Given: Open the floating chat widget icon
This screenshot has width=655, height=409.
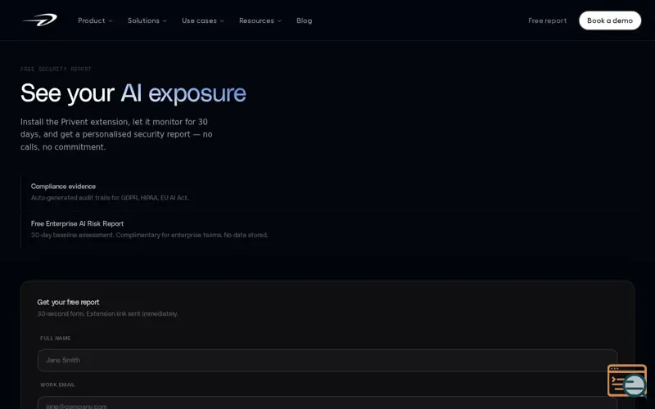Looking at the screenshot, I should click(x=627, y=380).
